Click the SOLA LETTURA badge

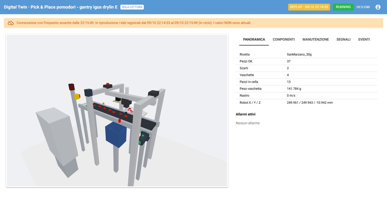[132, 7]
